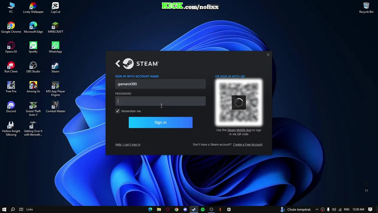Open the Windows Start menu
Screen dimensions: 378x213
(4, 209)
